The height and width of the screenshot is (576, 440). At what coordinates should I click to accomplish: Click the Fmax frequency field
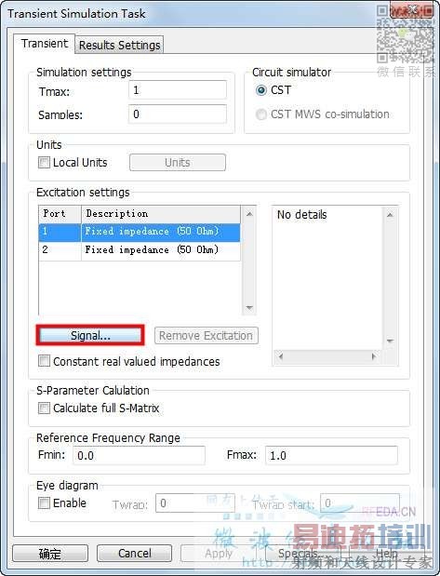(x=331, y=456)
